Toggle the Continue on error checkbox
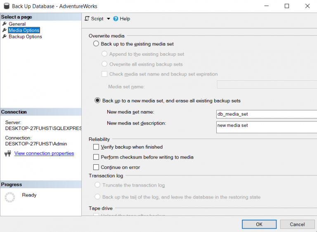 tap(96, 167)
